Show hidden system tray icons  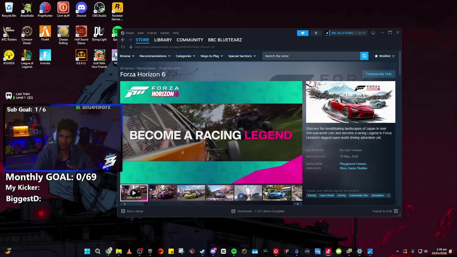click(397, 251)
